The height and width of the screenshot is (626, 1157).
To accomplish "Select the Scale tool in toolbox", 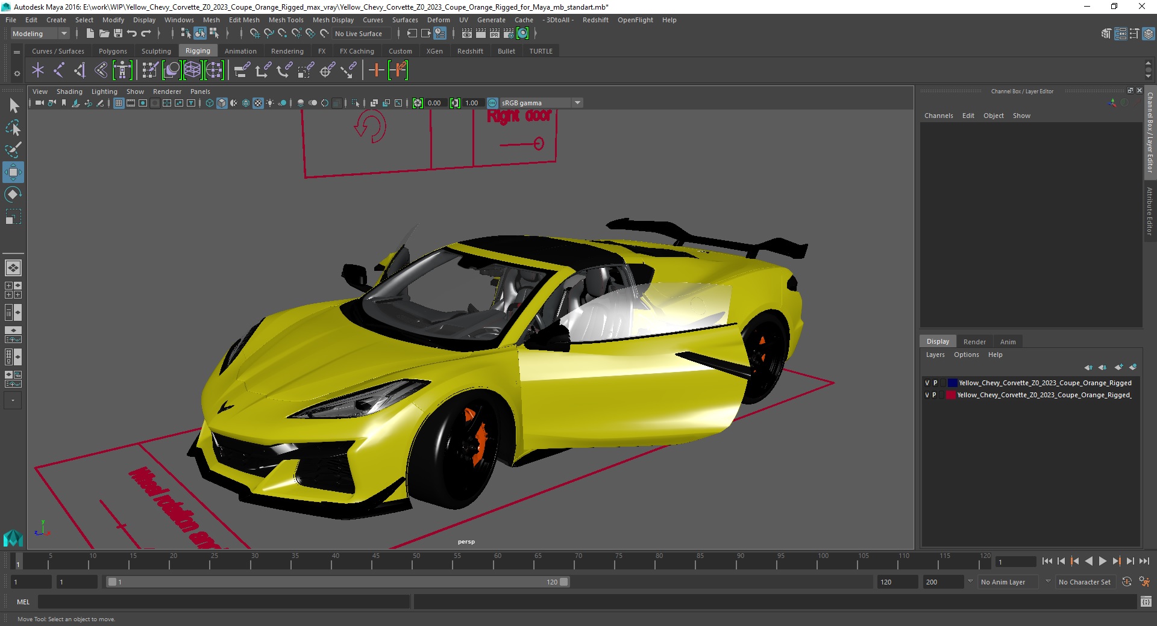I will pyautogui.click(x=13, y=216).
